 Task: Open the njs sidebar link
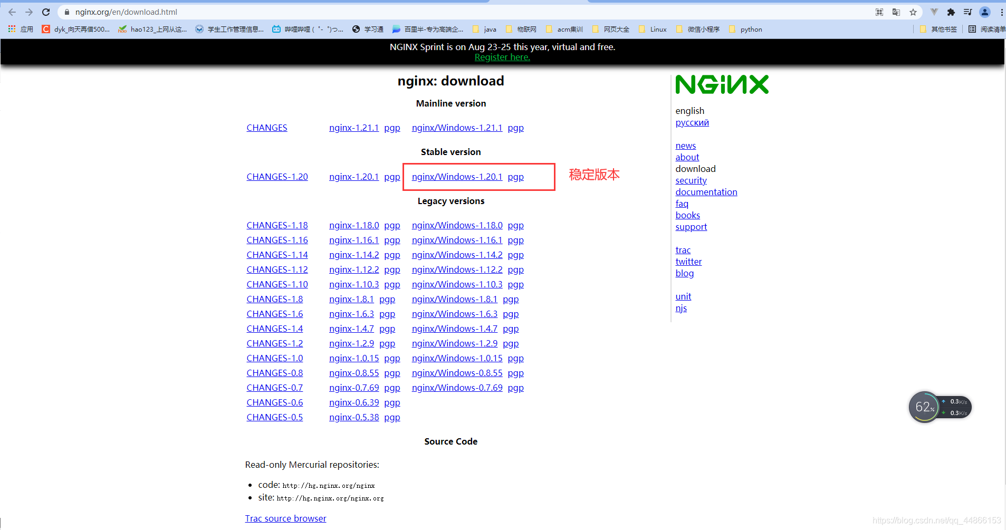[x=681, y=308]
